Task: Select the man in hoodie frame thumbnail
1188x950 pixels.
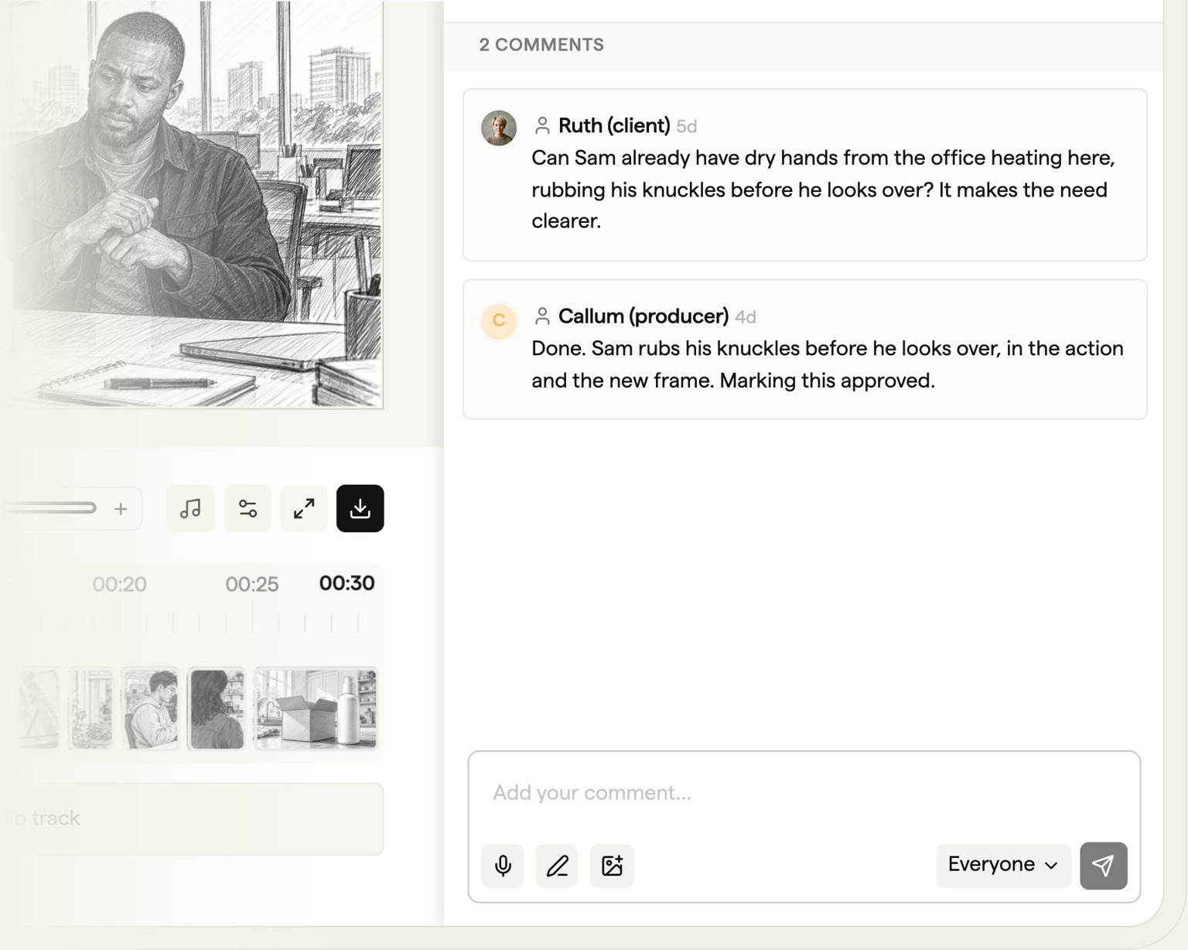Action: [x=150, y=709]
